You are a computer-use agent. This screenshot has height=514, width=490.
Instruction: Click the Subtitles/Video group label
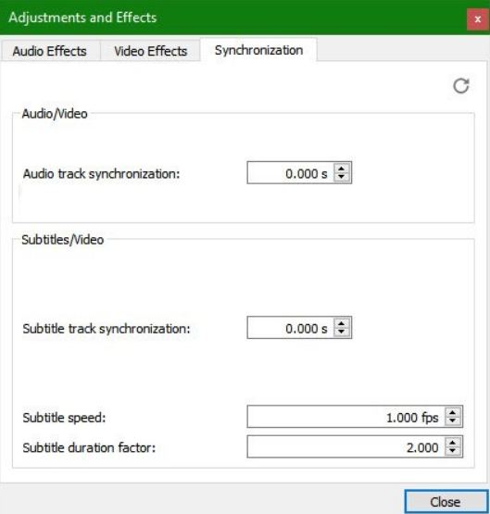63,240
